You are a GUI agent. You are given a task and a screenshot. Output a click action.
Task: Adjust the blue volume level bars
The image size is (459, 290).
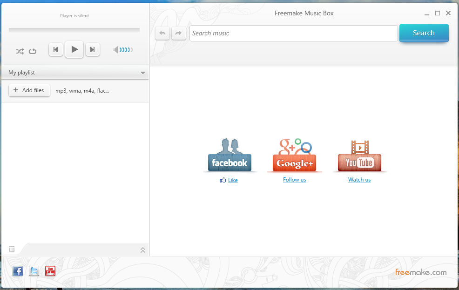[x=126, y=50]
